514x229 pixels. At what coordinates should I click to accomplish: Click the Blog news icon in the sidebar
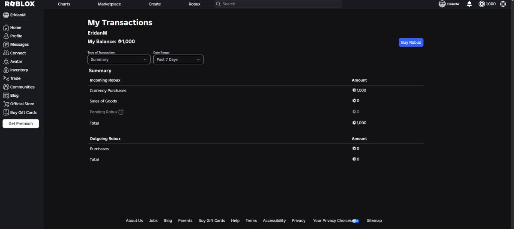coord(6,95)
